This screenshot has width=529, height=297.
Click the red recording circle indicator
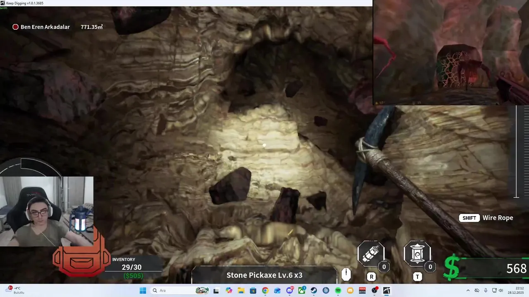pyautogui.click(x=15, y=27)
